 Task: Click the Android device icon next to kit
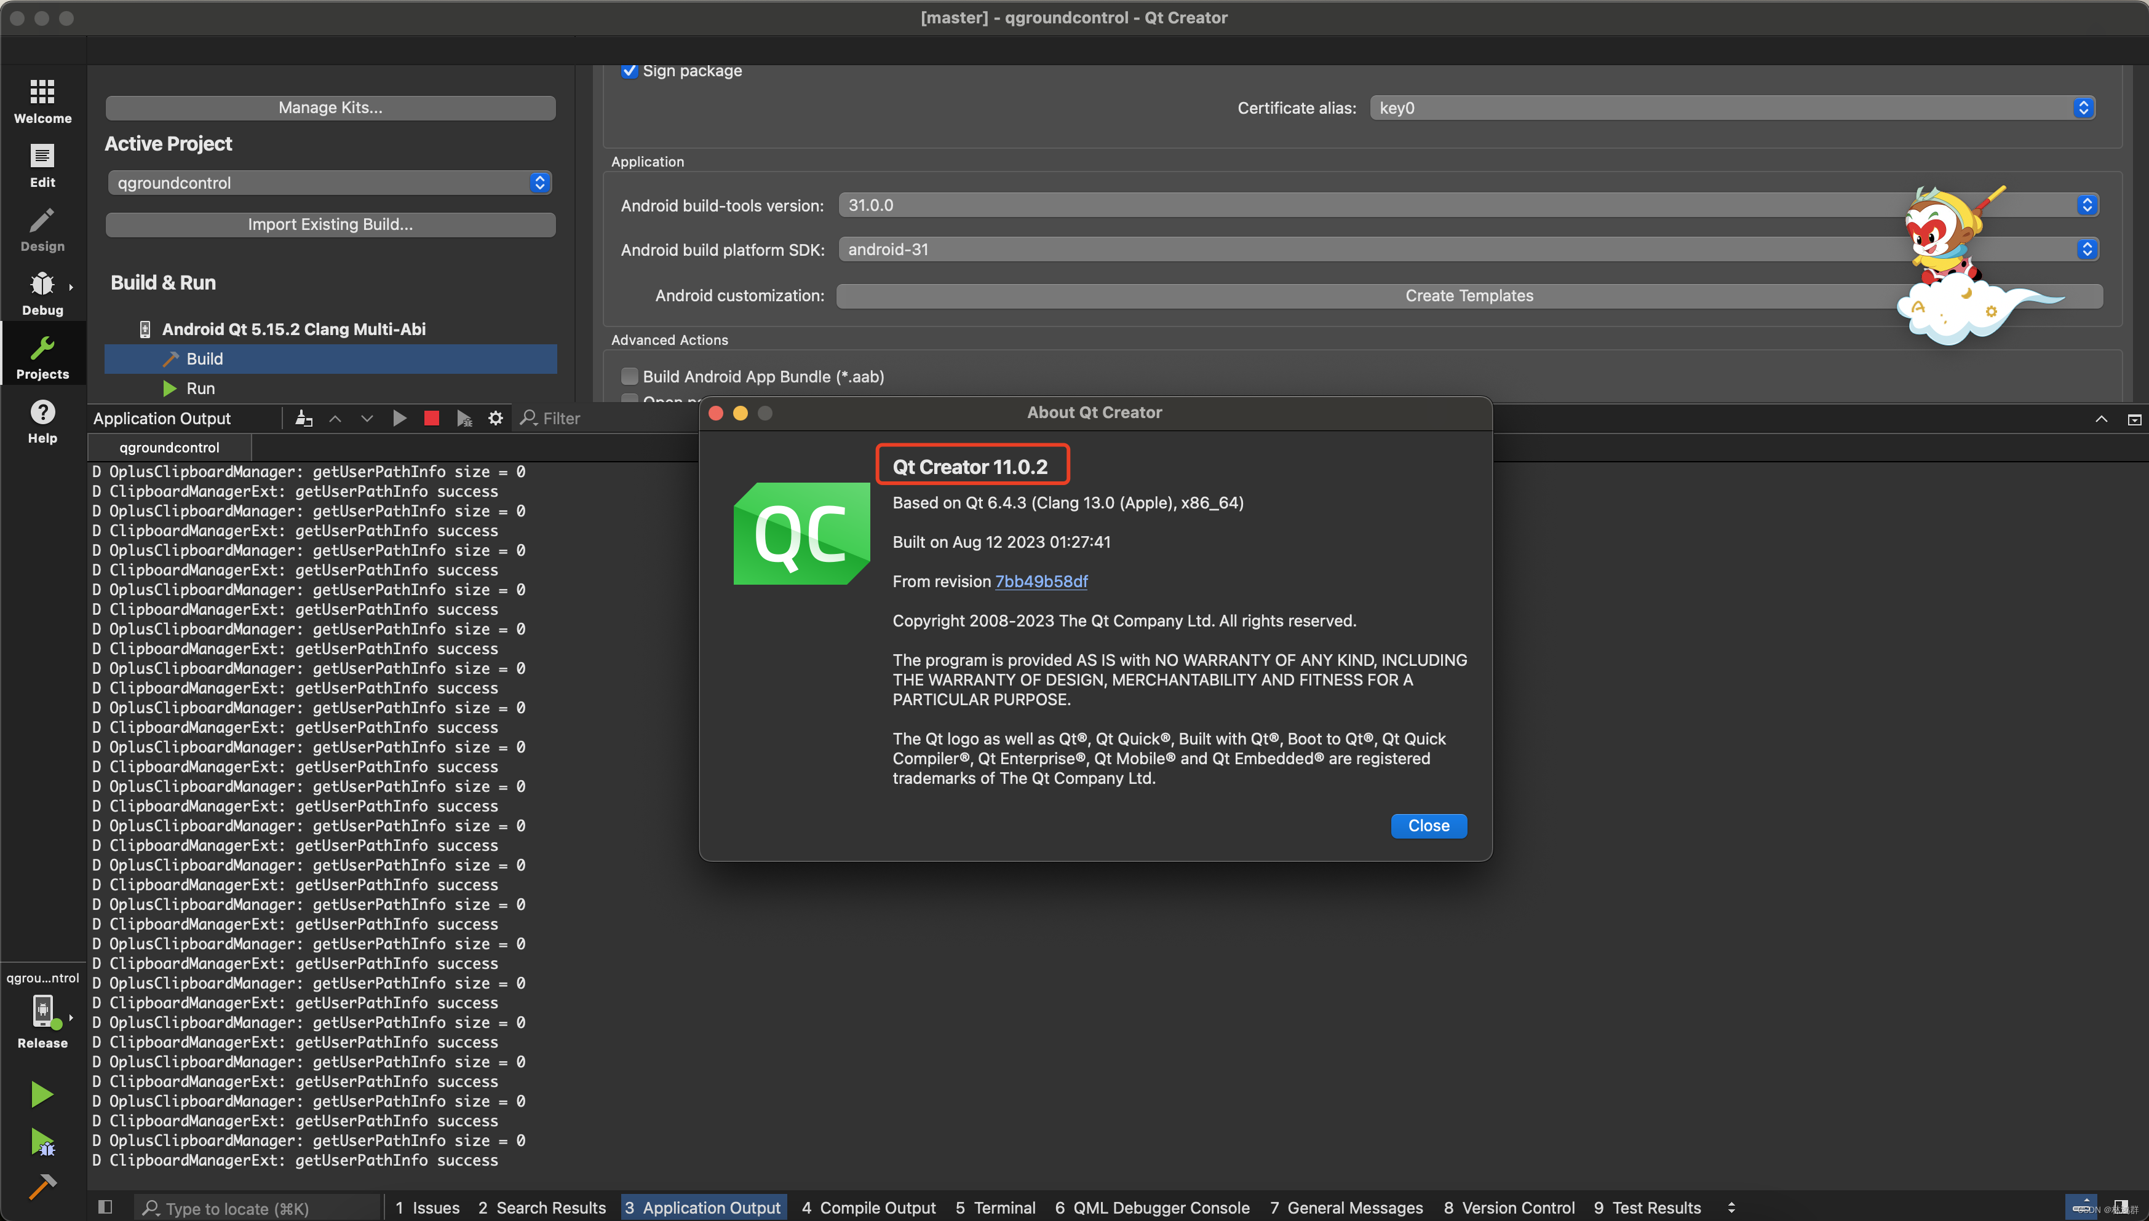(x=145, y=330)
